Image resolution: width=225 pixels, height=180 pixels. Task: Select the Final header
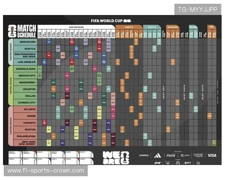coord(211,27)
